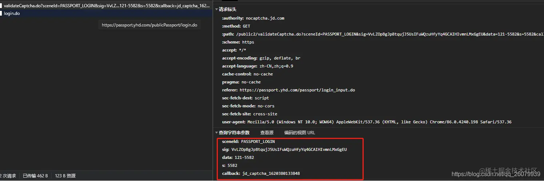The height and width of the screenshot is (181, 544).
Task: Select the validateCaptcha.do request row
Action: pyautogui.click(x=106, y=6)
